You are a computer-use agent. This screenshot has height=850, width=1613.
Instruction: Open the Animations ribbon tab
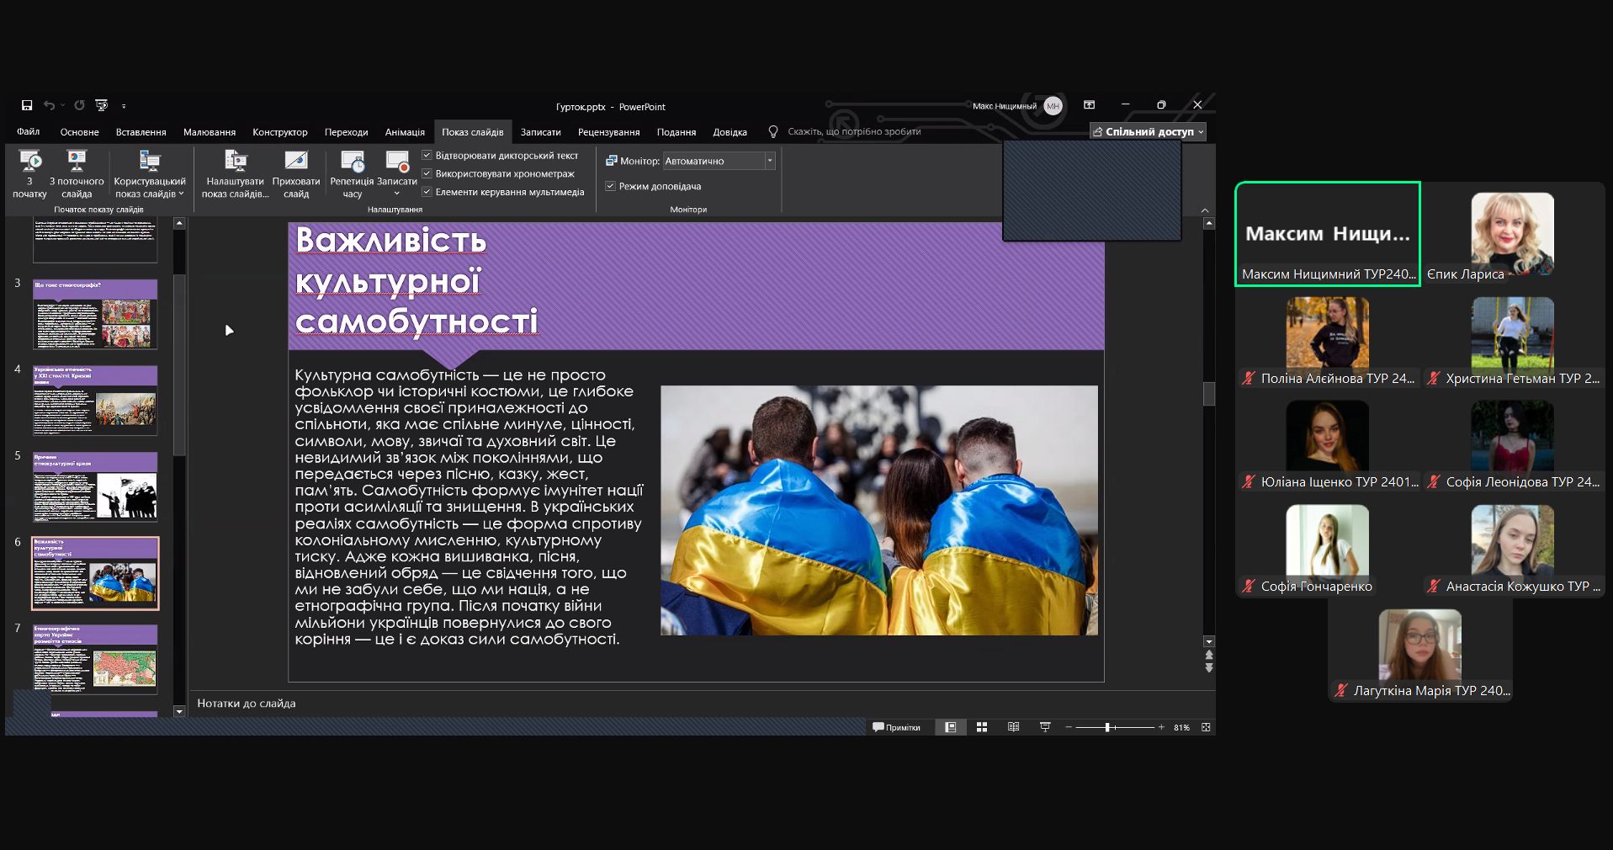[405, 132]
